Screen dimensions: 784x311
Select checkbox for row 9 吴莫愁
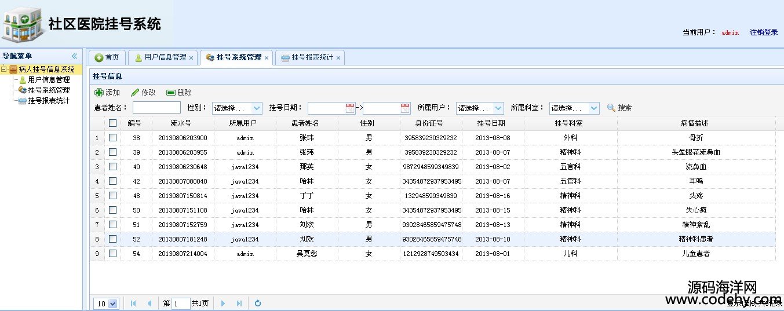[x=112, y=253]
